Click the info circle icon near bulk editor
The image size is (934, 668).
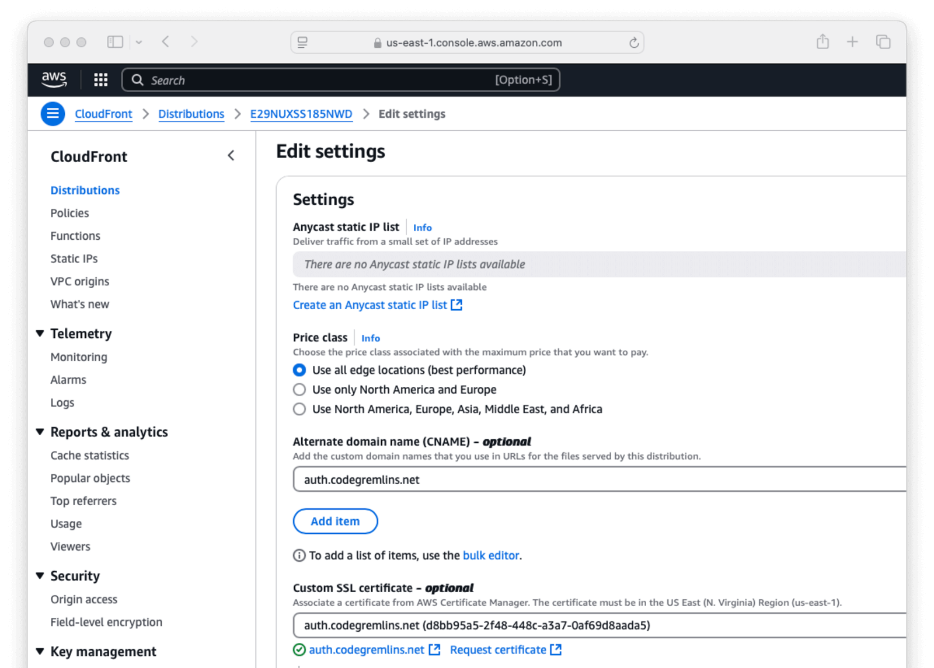[299, 555]
